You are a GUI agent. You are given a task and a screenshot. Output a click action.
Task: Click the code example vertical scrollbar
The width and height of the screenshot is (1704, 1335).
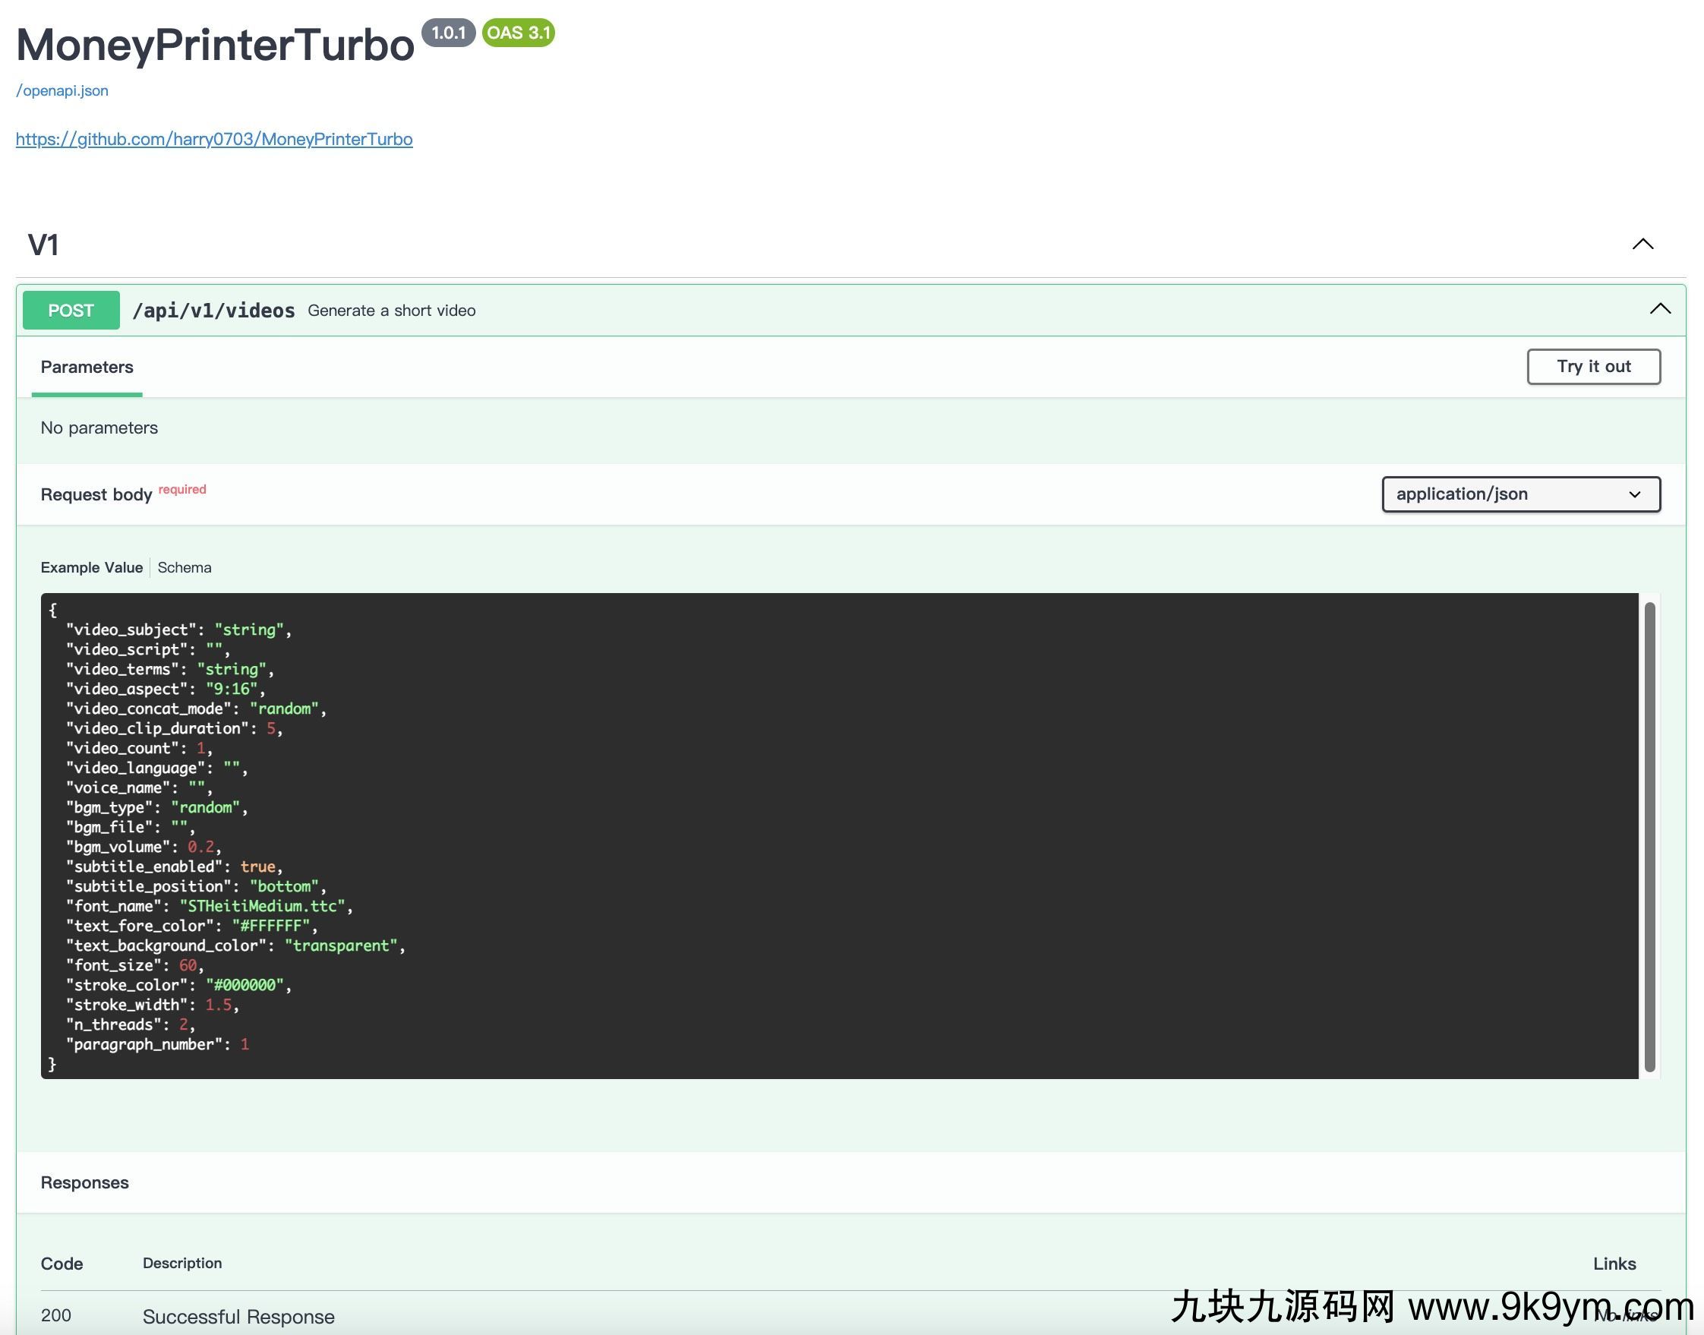point(1649,835)
